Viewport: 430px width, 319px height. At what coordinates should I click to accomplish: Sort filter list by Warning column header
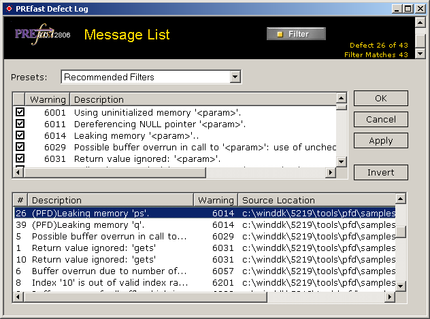tap(48, 99)
